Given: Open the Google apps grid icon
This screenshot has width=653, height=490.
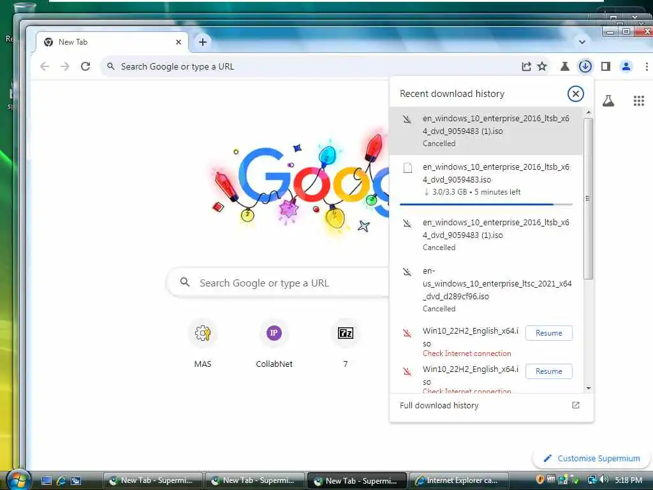Looking at the screenshot, I should (639, 100).
